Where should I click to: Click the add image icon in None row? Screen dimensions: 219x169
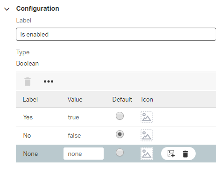171,154
